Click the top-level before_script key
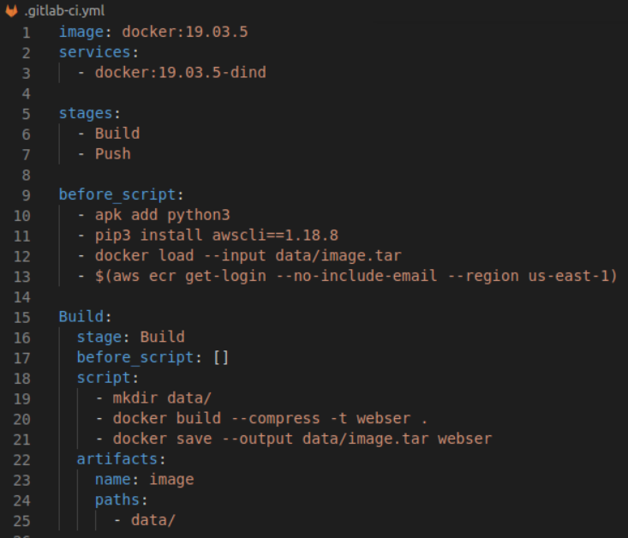Screen dimensions: 628x538 (x=117, y=195)
